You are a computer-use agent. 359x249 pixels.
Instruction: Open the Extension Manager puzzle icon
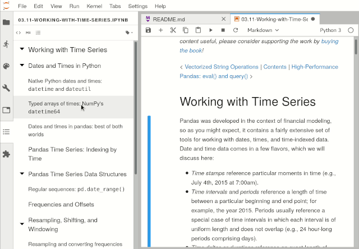[x=6, y=154]
